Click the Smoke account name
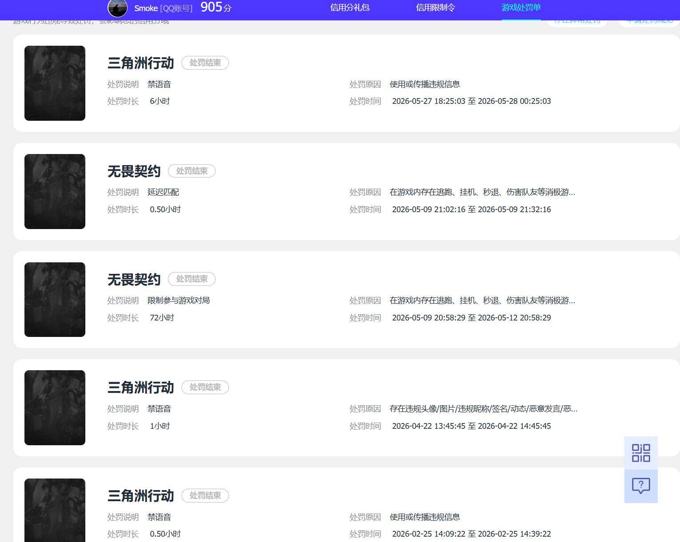680x542 pixels. (x=146, y=8)
